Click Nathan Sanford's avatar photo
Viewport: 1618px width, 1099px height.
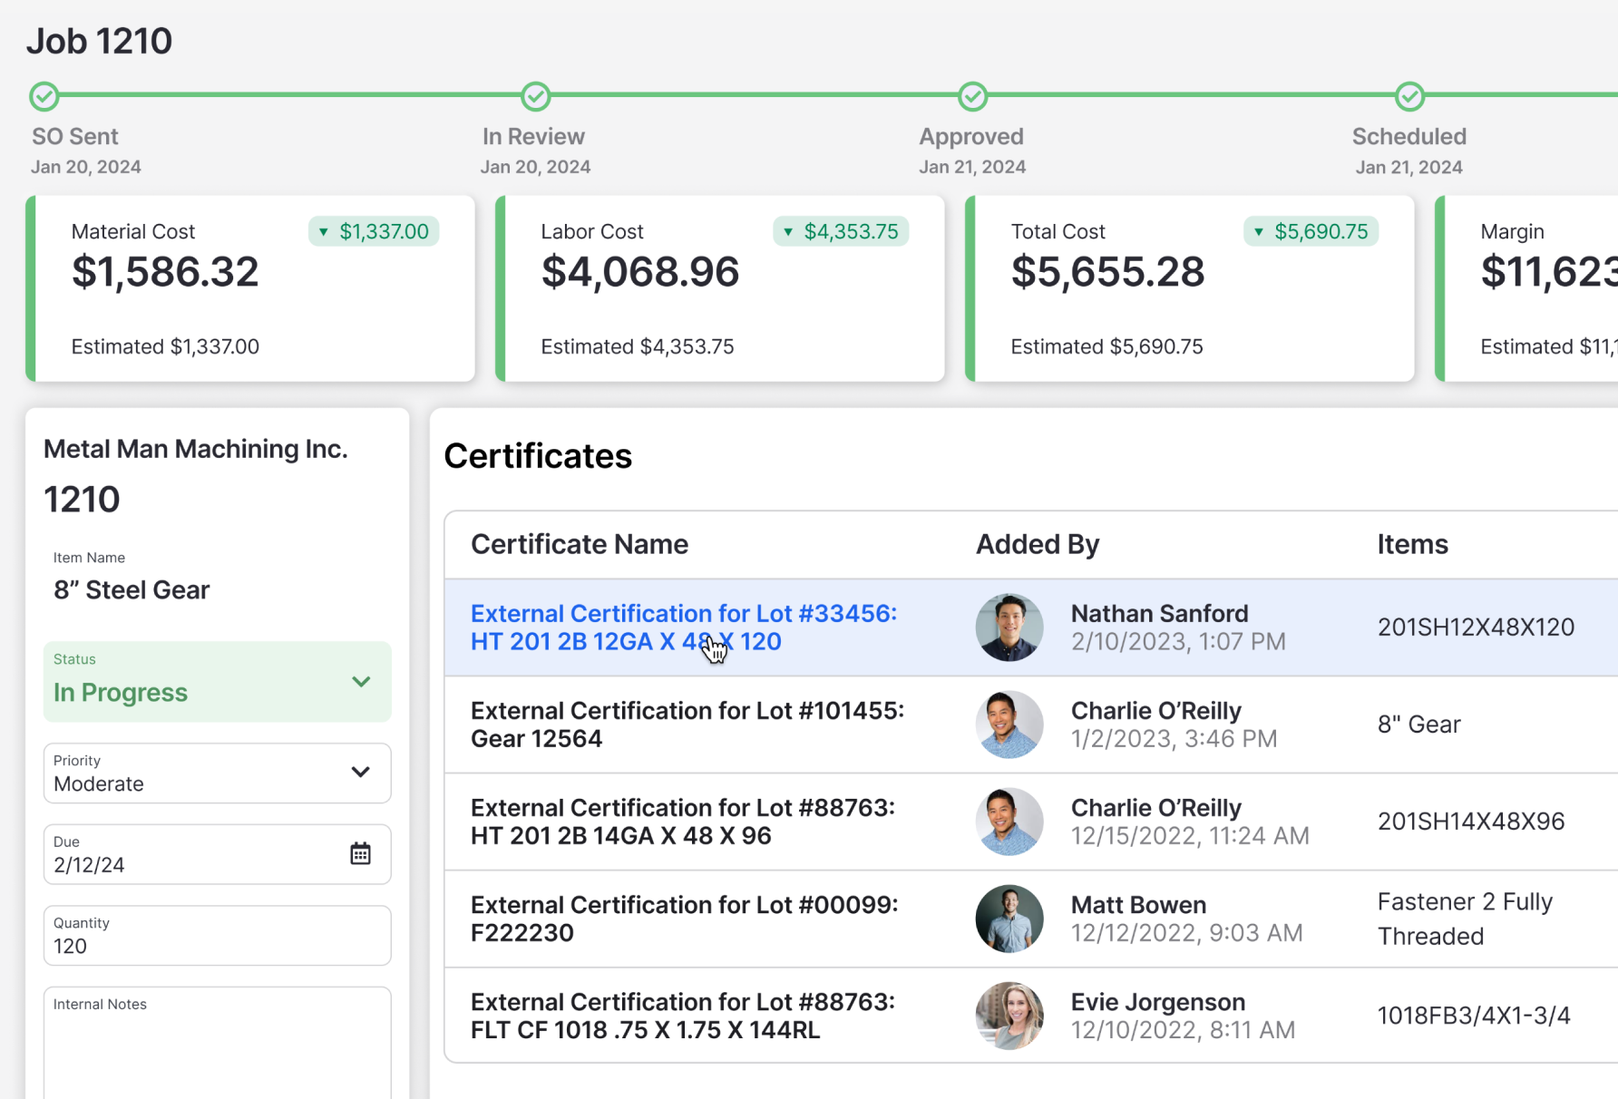[1009, 627]
